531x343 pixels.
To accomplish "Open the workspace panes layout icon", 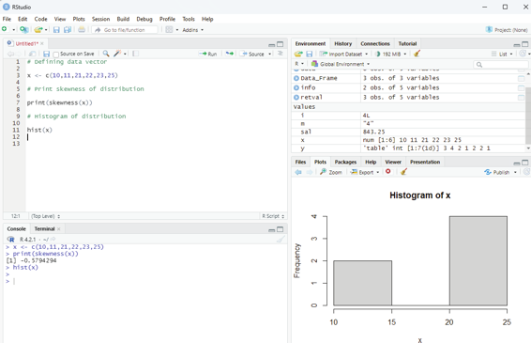I will click(x=169, y=30).
